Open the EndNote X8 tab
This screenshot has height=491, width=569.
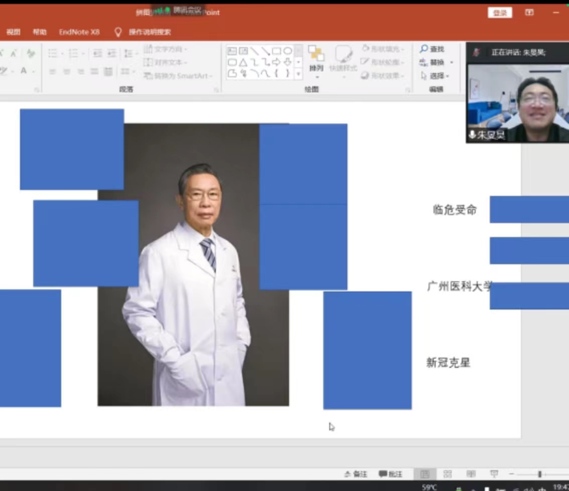pos(79,32)
